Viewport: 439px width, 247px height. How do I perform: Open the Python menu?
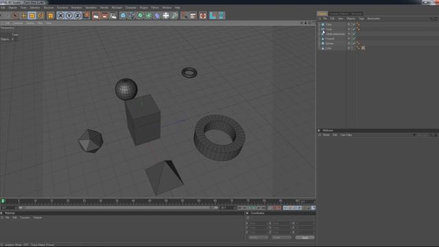coord(155,8)
